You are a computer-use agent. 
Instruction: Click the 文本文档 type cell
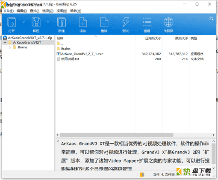[x=197, y=59]
